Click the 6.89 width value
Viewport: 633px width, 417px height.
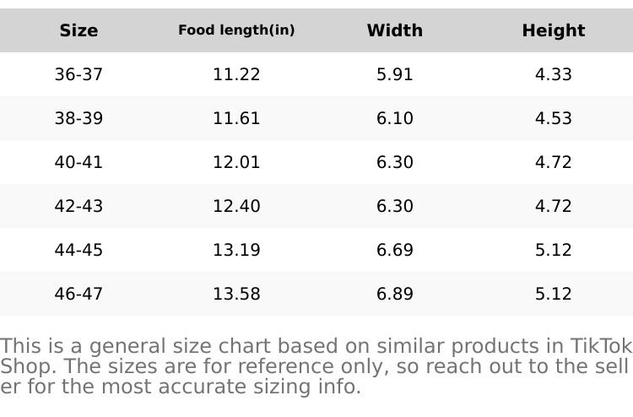(x=394, y=294)
